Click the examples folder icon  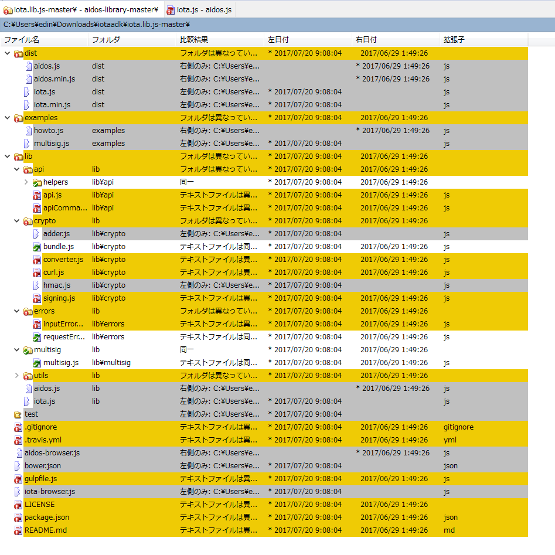pos(18,118)
